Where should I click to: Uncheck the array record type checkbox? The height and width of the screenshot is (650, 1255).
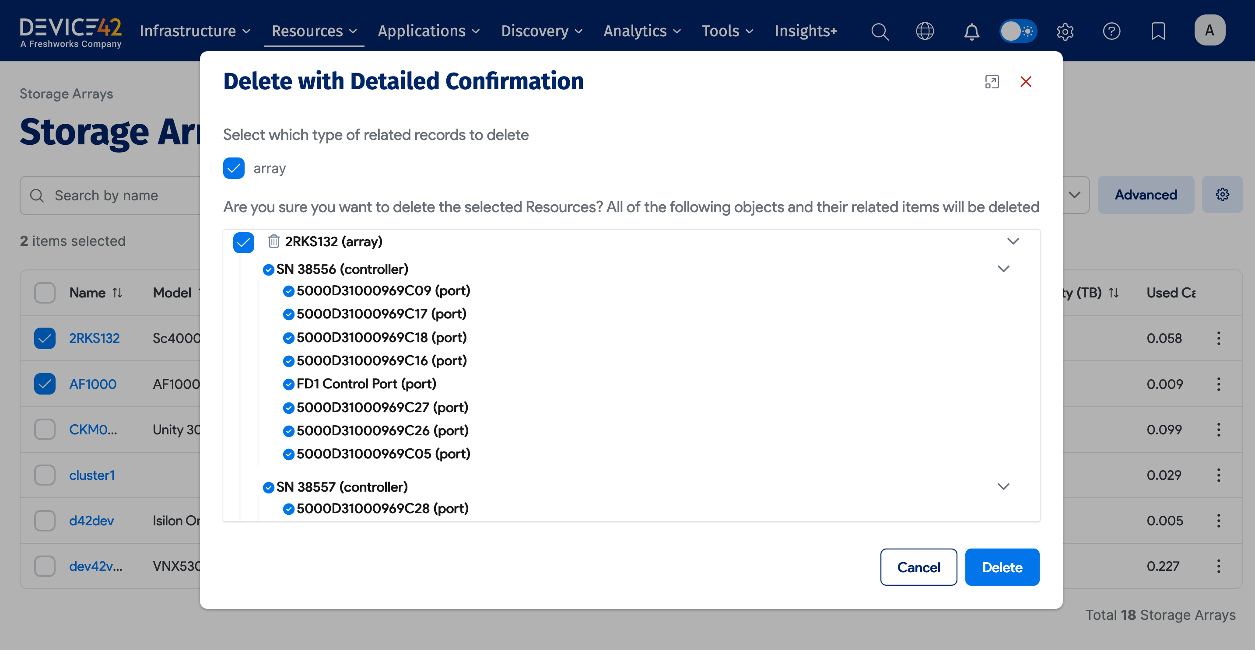click(233, 168)
